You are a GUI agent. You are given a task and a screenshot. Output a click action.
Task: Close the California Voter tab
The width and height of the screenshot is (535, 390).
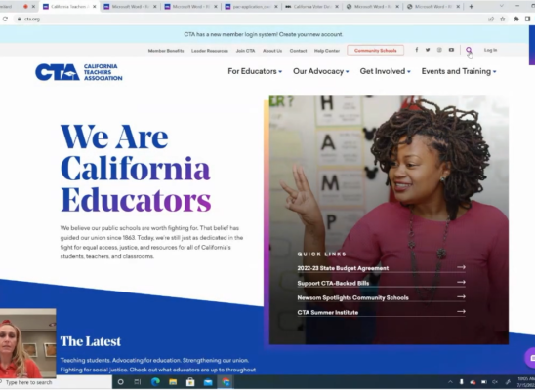[x=337, y=7]
